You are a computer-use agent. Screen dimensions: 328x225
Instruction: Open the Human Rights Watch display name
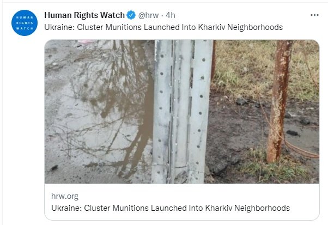(84, 15)
